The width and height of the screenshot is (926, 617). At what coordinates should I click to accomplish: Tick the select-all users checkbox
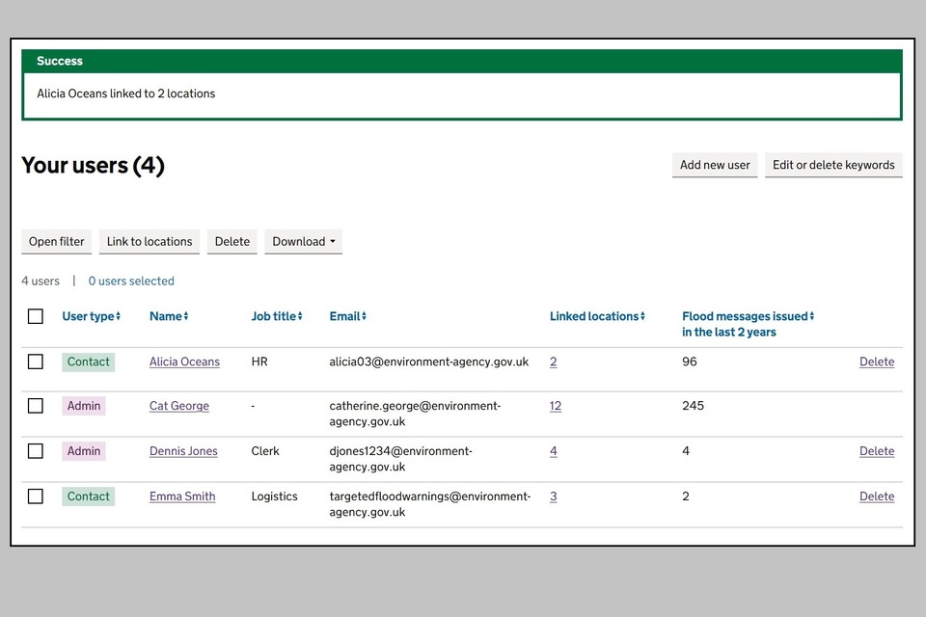coord(36,316)
